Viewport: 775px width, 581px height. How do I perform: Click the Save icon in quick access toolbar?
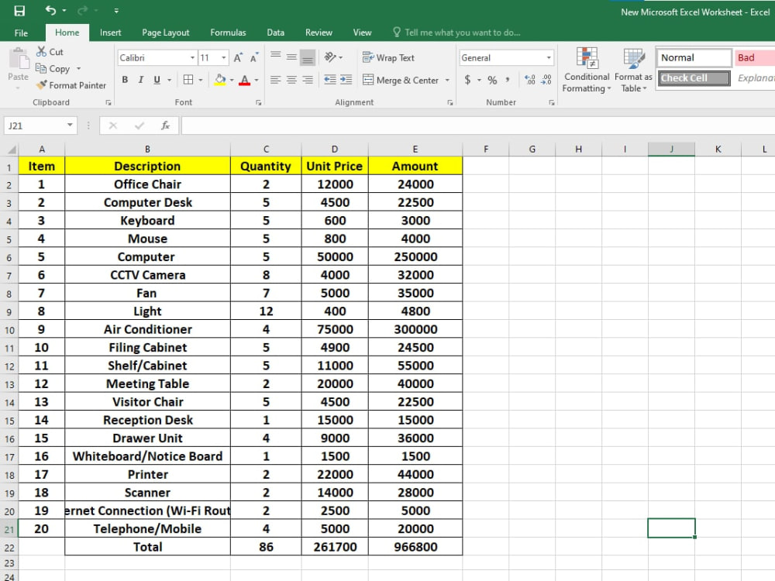(x=19, y=11)
